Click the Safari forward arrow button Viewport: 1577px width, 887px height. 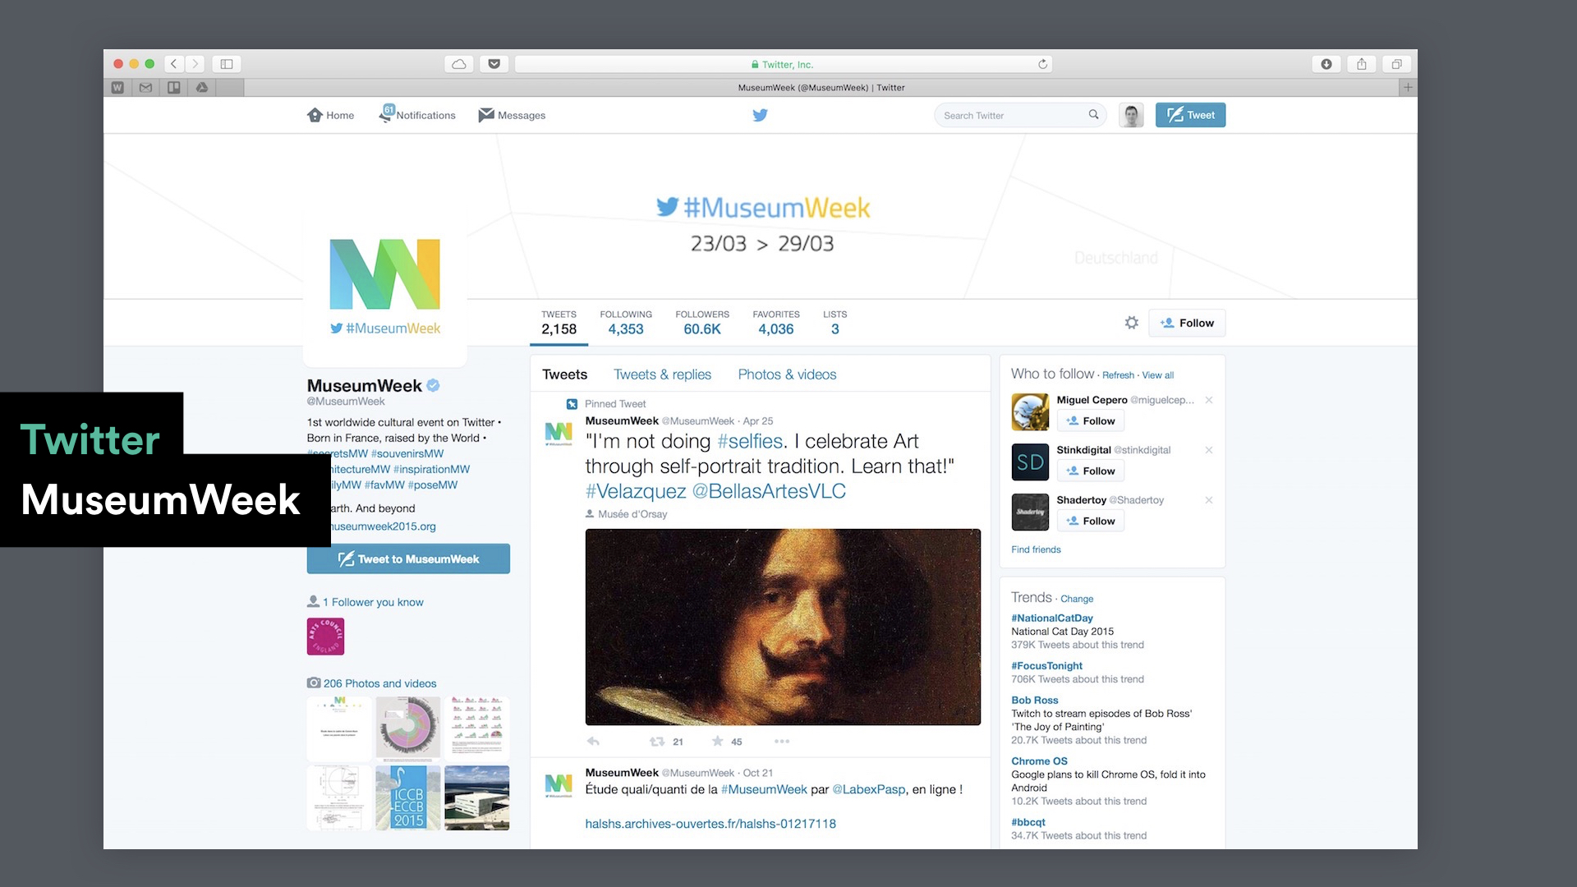[195, 64]
